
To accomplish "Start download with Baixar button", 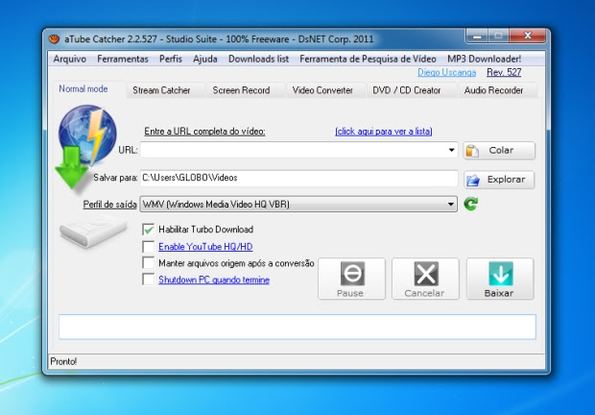I will click(x=500, y=279).
